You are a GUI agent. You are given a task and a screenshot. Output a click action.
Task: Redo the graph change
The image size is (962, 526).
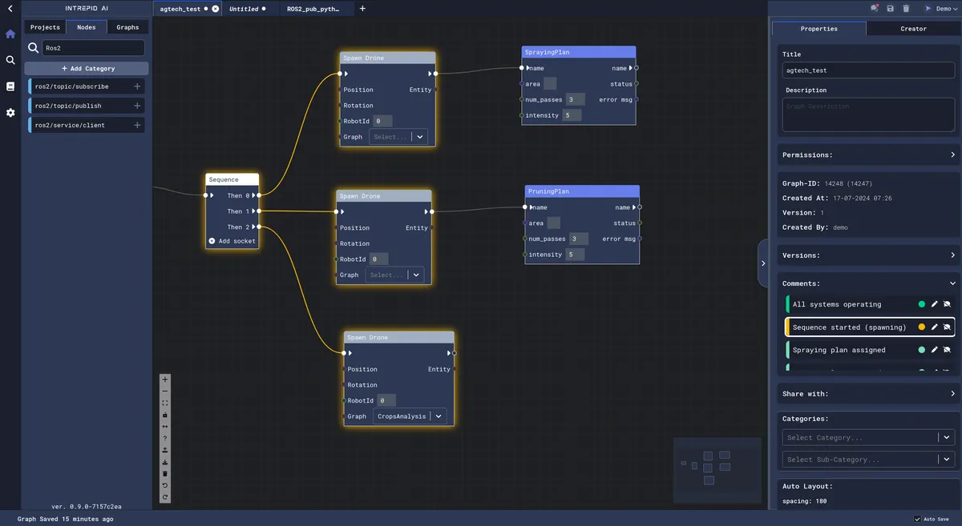[165, 497]
